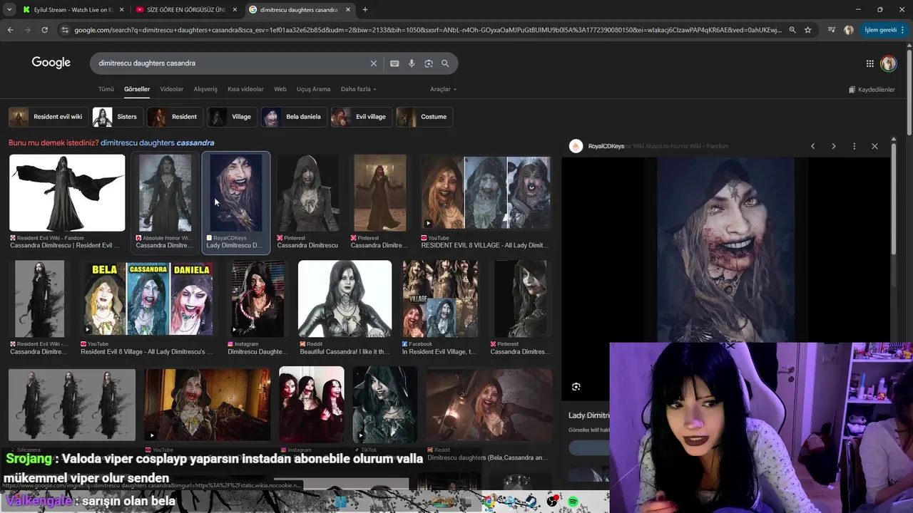Switch to the SİZE GÖRE EN GÖRGÜSÜZ YouTube tab
Screen dimensions: 913x513
[185, 10]
